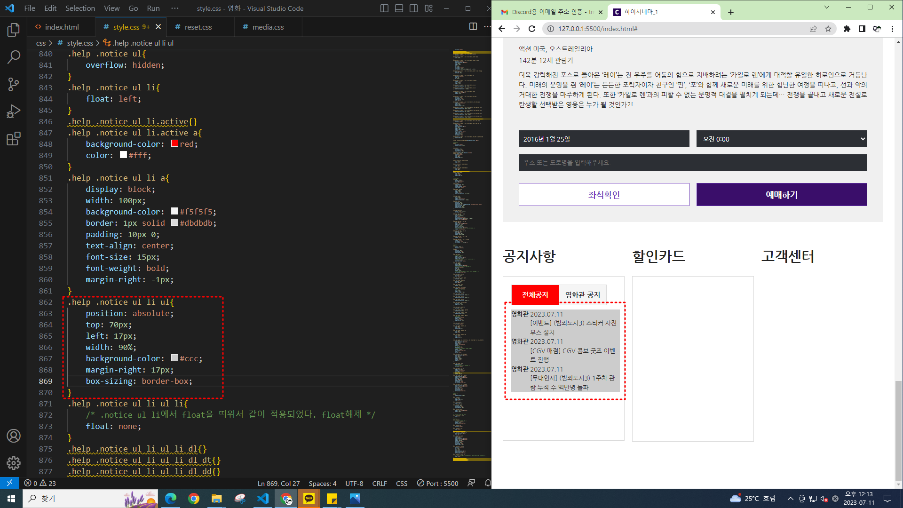
Task: Click the 좌석확인 button
Action: point(604,195)
